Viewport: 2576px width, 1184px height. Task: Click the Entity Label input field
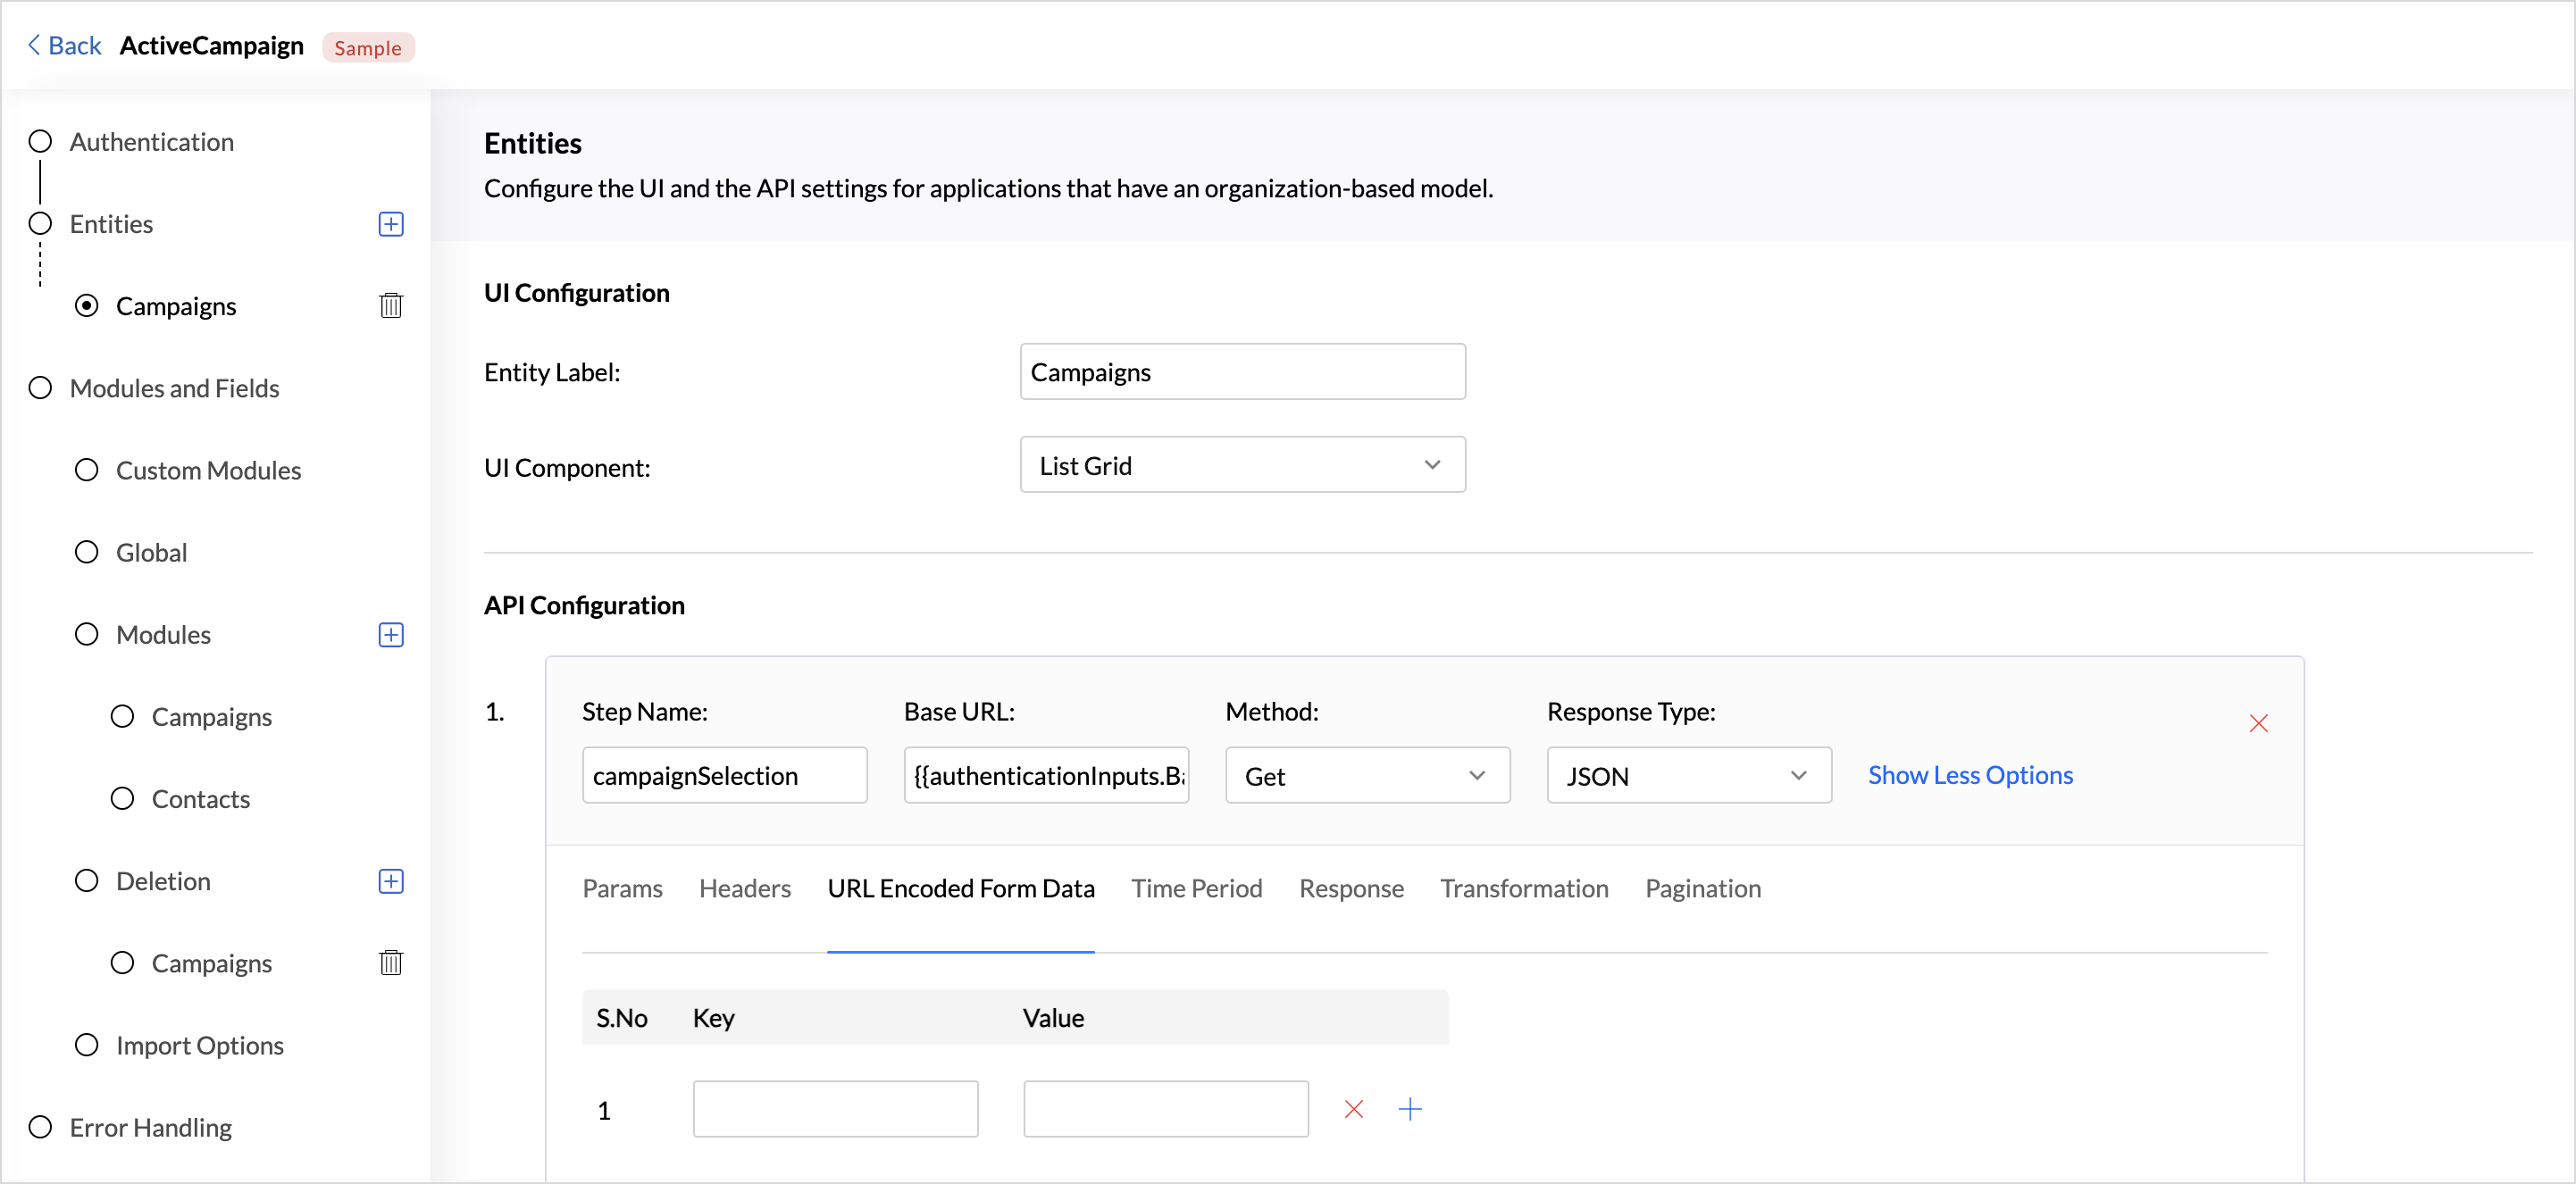(x=1242, y=372)
